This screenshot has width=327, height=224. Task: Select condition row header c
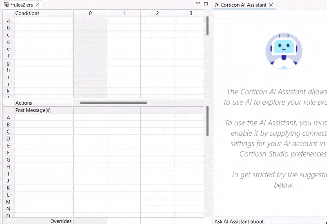point(8,35)
